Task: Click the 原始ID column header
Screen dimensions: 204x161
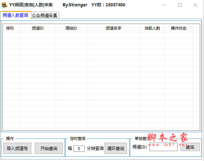Action: click(x=71, y=28)
